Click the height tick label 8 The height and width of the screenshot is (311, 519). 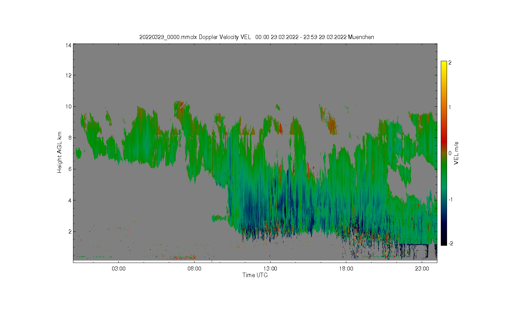(x=70, y=138)
